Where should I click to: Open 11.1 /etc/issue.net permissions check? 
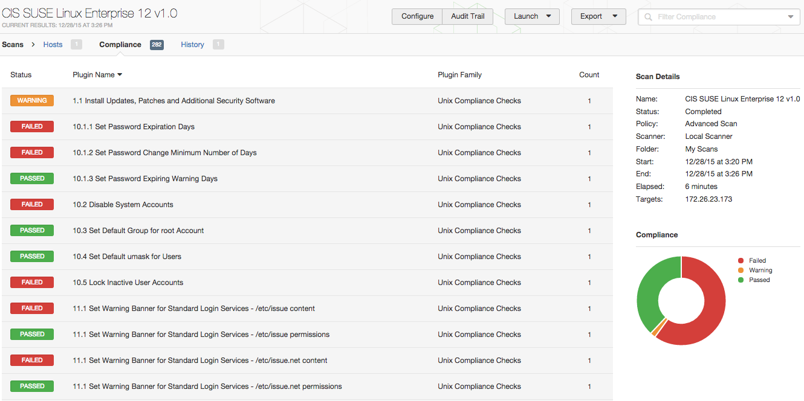tap(307, 387)
